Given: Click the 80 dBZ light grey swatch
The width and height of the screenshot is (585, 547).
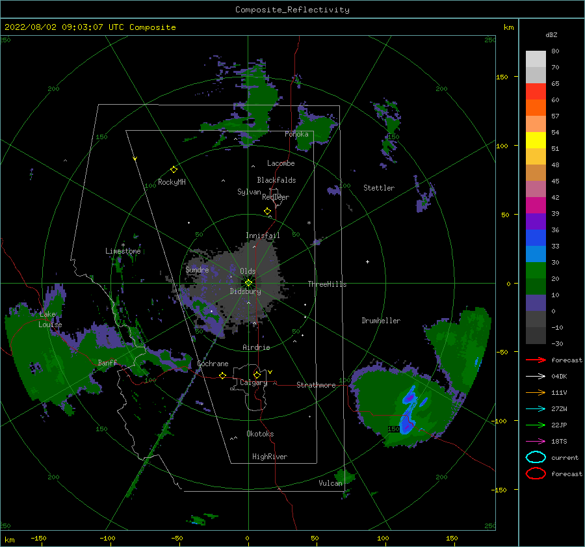Looking at the screenshot, I should point(536,59).
